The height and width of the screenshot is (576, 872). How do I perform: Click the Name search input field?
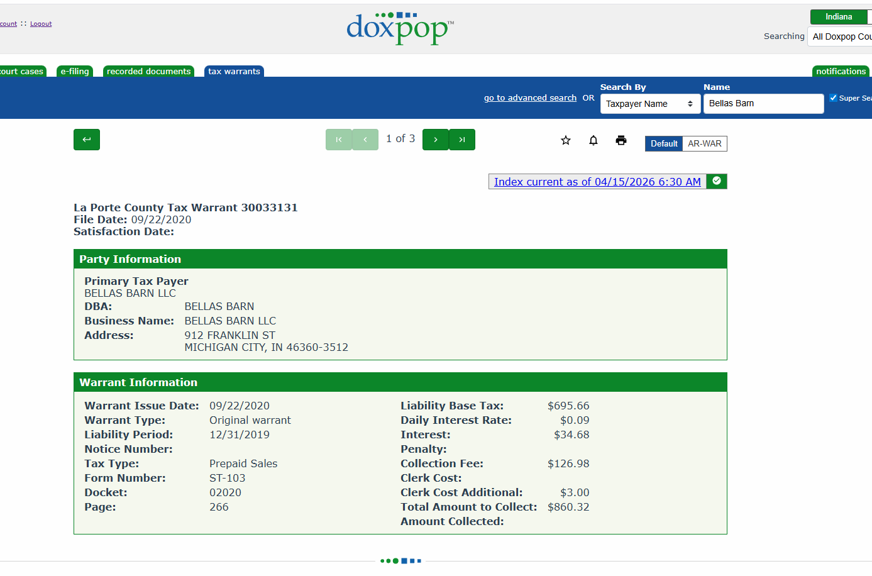(763, 104)
